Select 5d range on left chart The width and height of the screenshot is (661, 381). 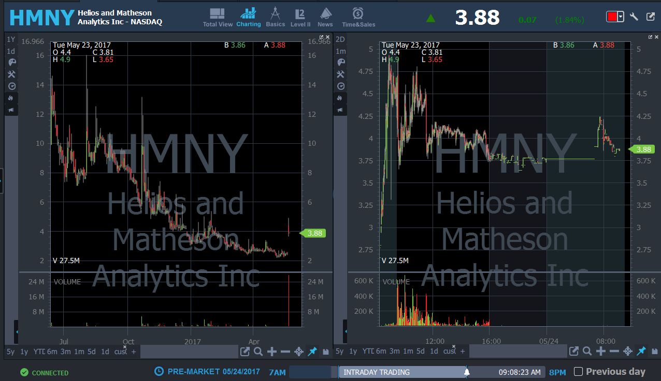91,352
